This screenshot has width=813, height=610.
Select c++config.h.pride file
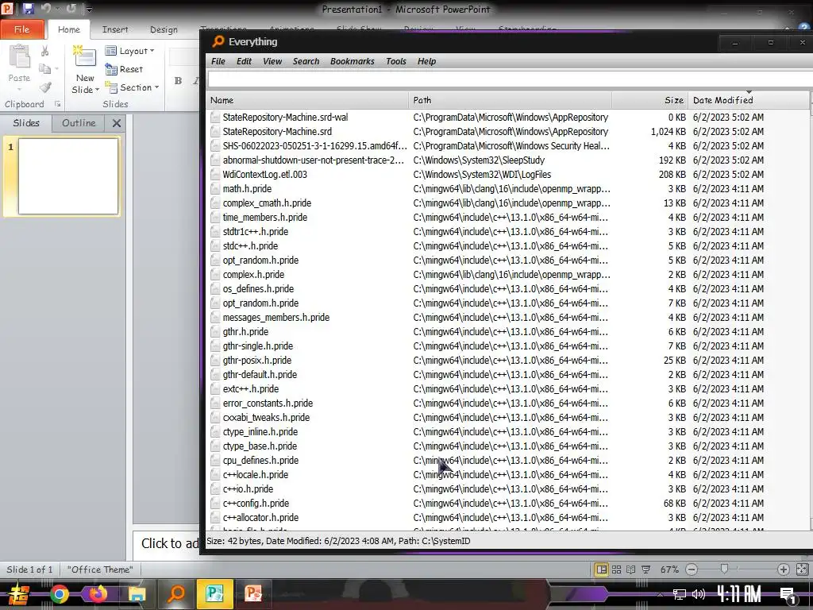pos(256,503)
